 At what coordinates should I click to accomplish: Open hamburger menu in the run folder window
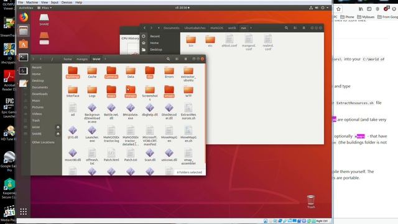303,28
